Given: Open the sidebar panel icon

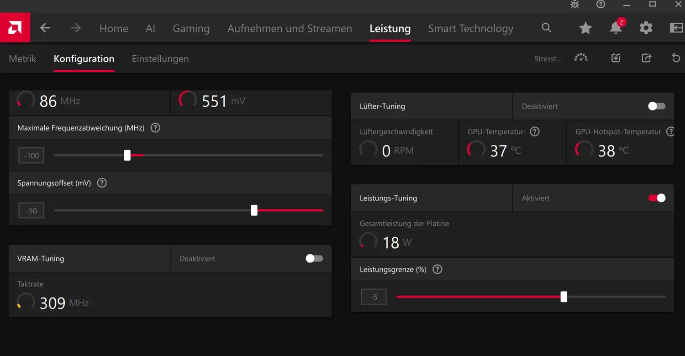Looking at the screenshot, I should 676,28.
